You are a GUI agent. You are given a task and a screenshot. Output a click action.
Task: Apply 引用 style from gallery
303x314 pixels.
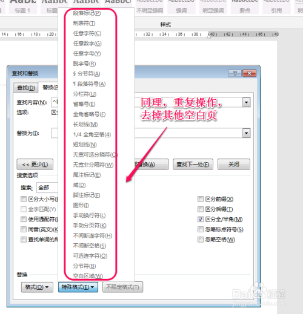coord(276,7)
